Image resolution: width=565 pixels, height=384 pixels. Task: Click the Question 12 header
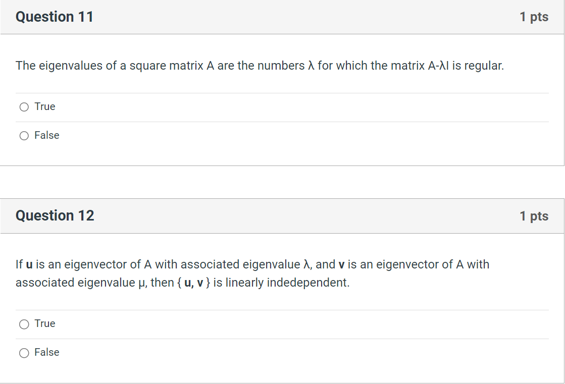point(55,216)
